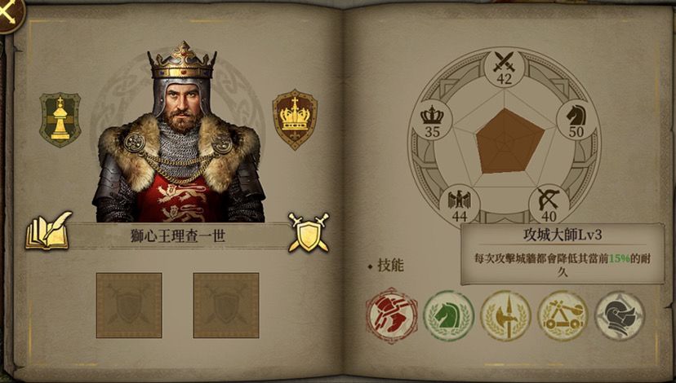Tap the knight horse stat showing 50
The image size is (676, 383).
576,120
